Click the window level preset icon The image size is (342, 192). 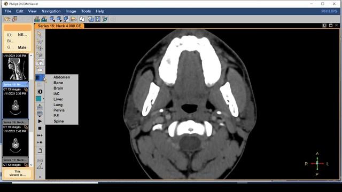[38, 77]
